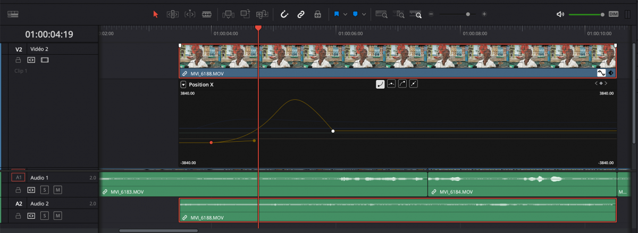Open the Timeline View Options icon

[x=13, y=14]
